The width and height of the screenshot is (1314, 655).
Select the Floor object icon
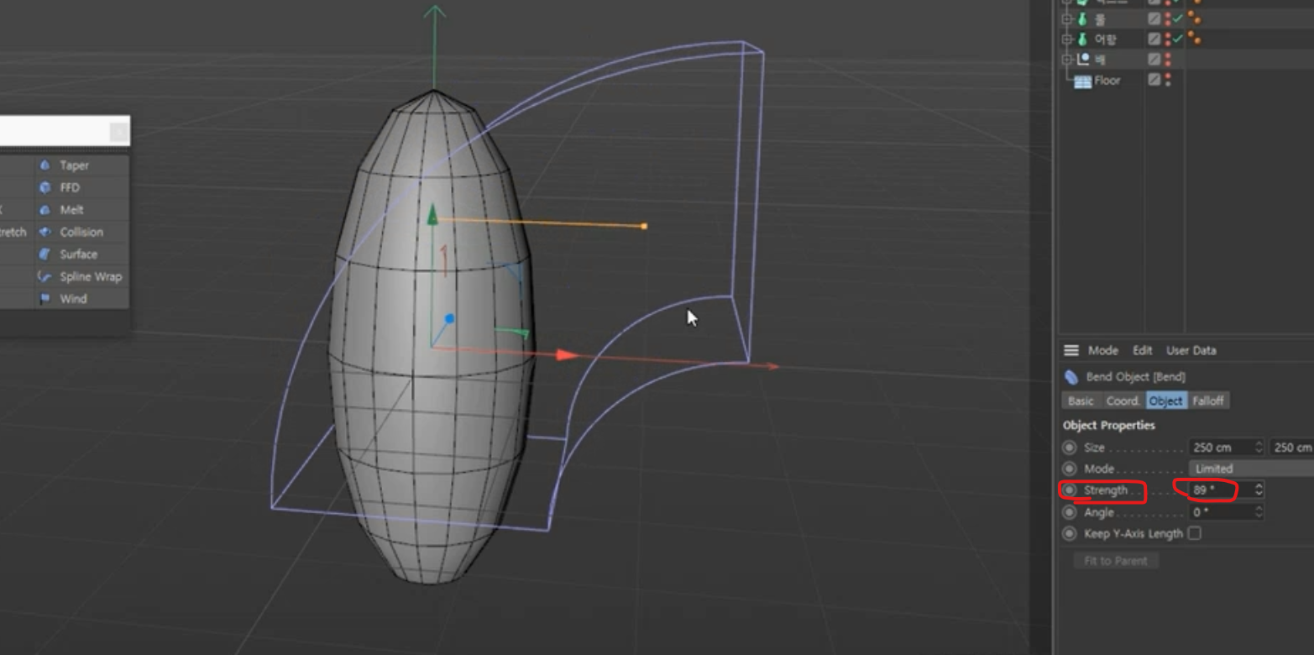(x=1083, y=81)
